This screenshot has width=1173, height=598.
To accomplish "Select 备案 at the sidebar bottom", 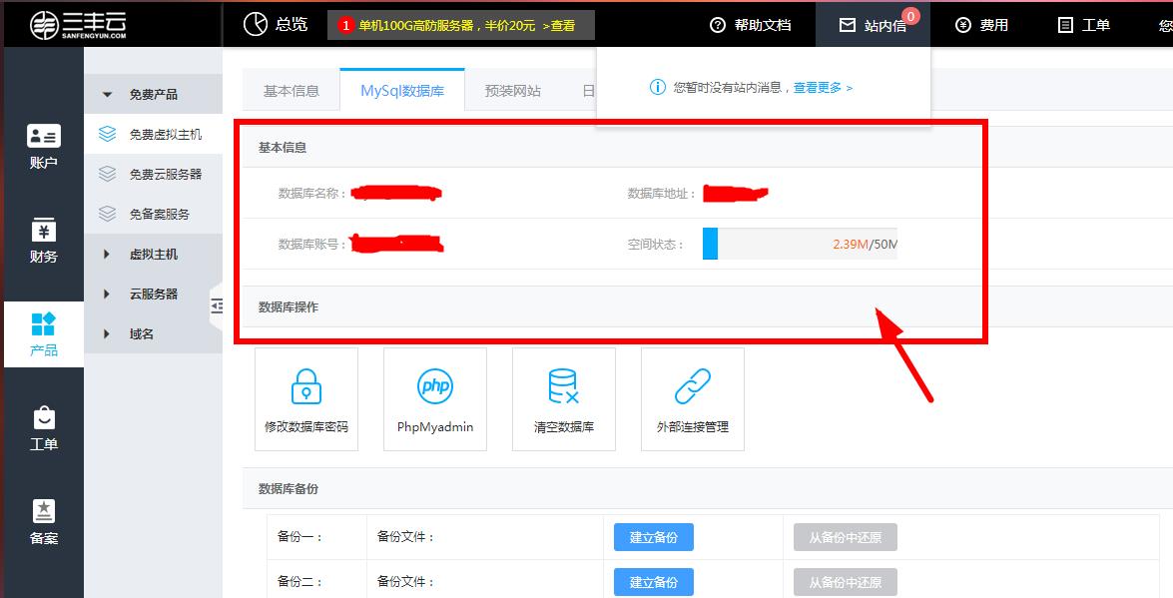I will 43,520.
